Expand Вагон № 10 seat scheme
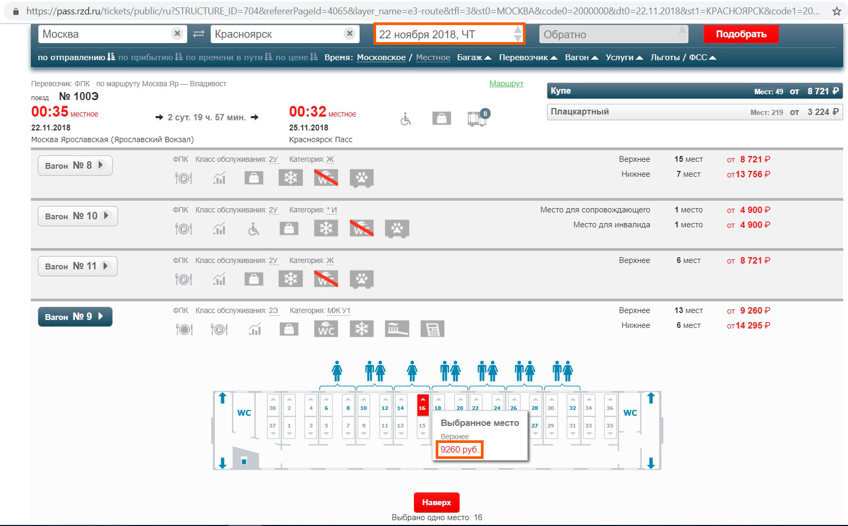This screenshot has height=526, width=848. (x=78, y=216)
